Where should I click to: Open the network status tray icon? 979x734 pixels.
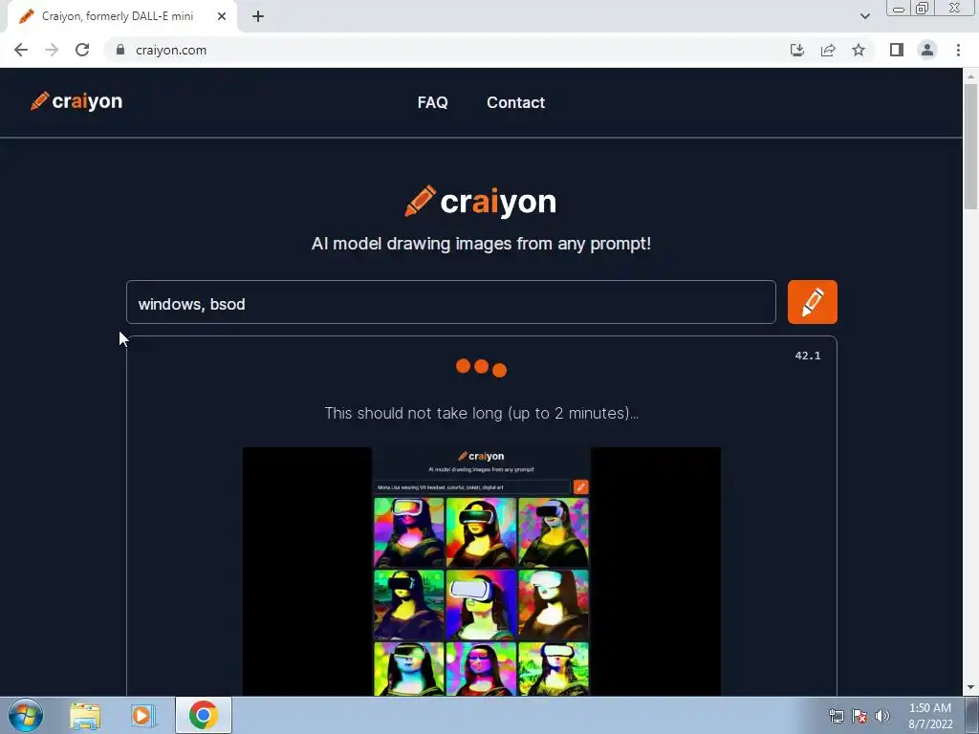[836, 716]
